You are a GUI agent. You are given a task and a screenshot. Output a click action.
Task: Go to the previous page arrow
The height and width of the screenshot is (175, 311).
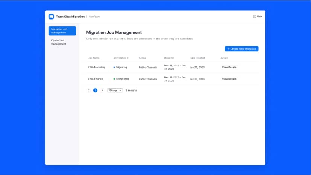(88, 91)
